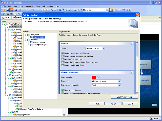Select the highlighted single-pane layout icon
The width and height of the screenshot is (162, 121).
[111, 10]
